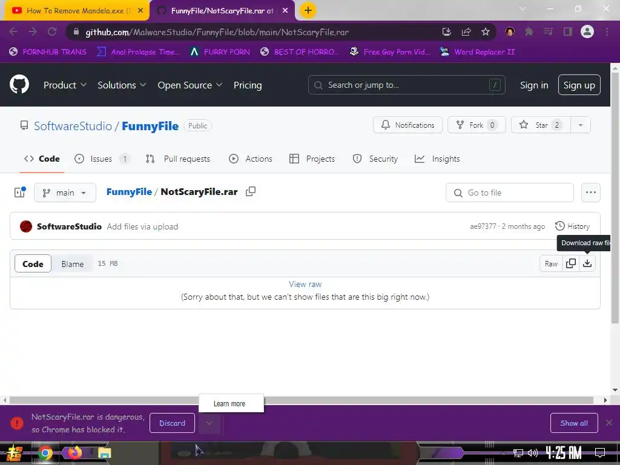Open the SoftwareStudio owner link
Viewport: 620px width, 465px height.
73,126
